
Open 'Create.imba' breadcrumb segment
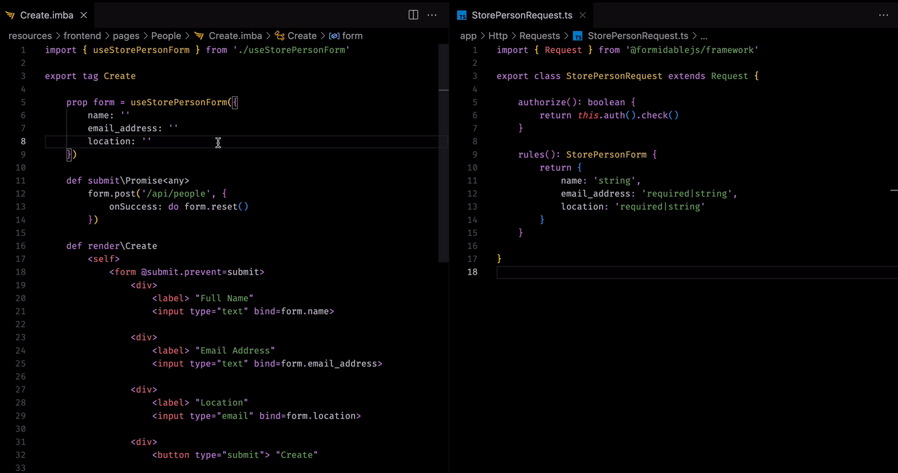pyautogui.click(x=235, y=36)
